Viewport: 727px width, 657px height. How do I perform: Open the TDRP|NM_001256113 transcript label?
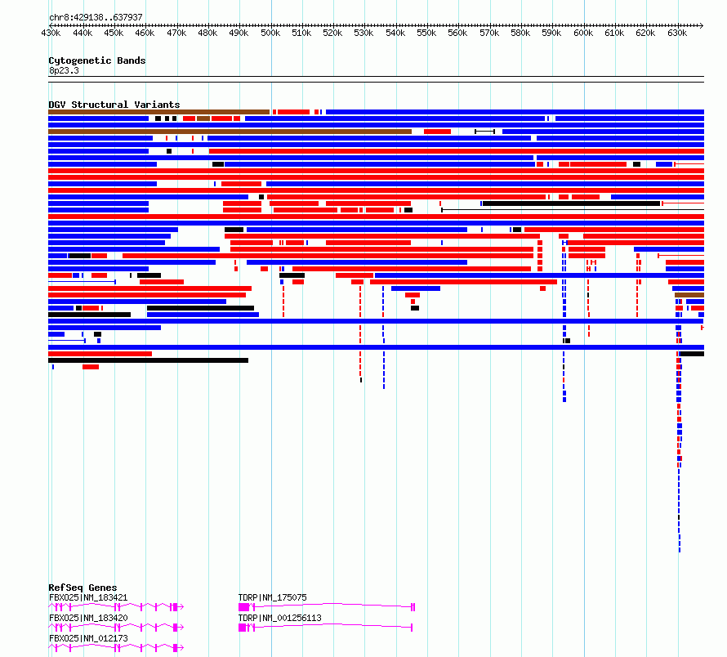280,618
